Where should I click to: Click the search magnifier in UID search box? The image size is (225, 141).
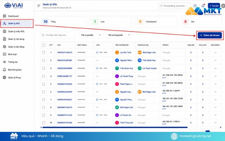click(x=43, y=35)
